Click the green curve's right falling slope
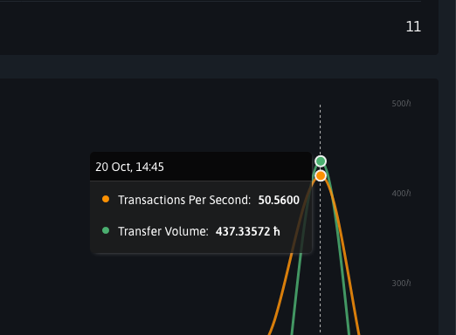Screen dimensions: 456x335 pos(342,262)
